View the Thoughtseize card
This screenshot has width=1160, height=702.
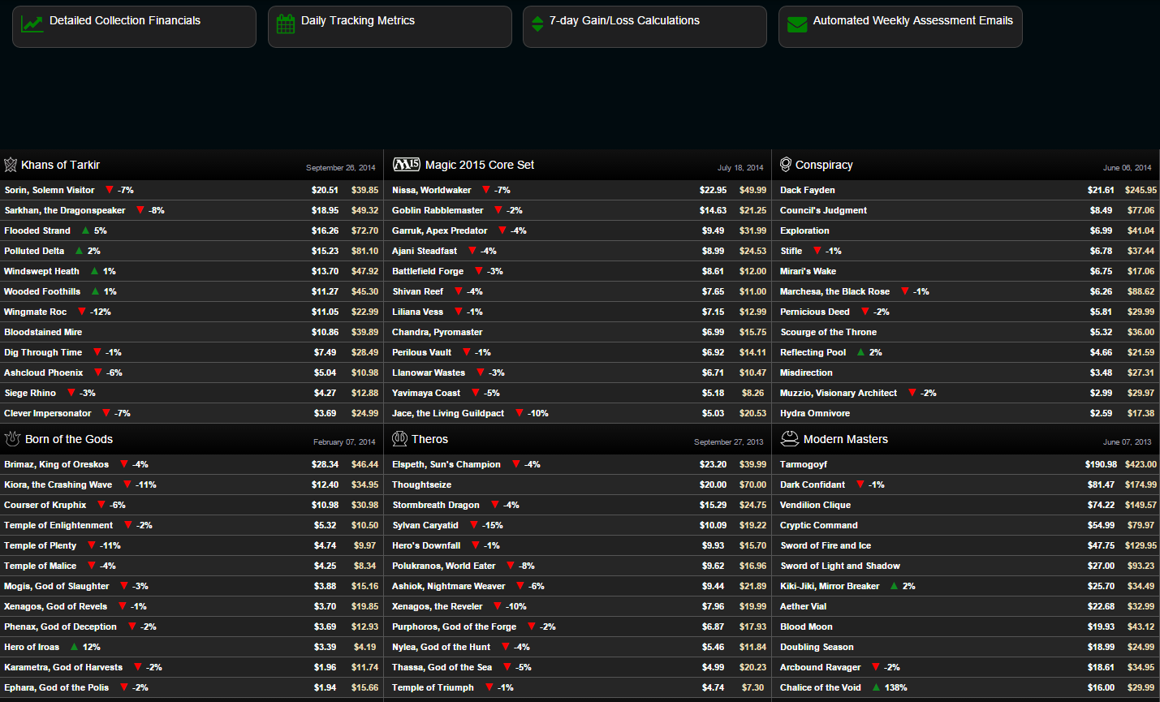422,485
